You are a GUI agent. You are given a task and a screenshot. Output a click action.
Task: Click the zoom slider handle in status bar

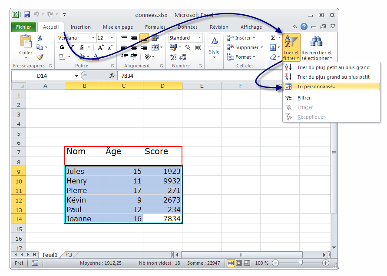pyautogui.click(x=299, y=263)
